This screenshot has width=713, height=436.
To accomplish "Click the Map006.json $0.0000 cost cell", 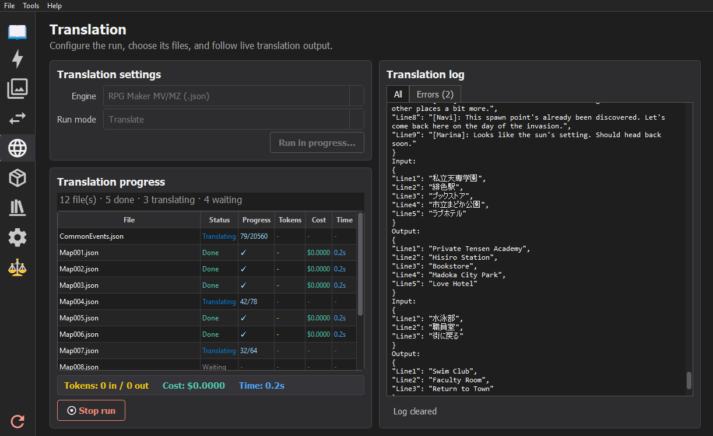I will click(318, 334).
